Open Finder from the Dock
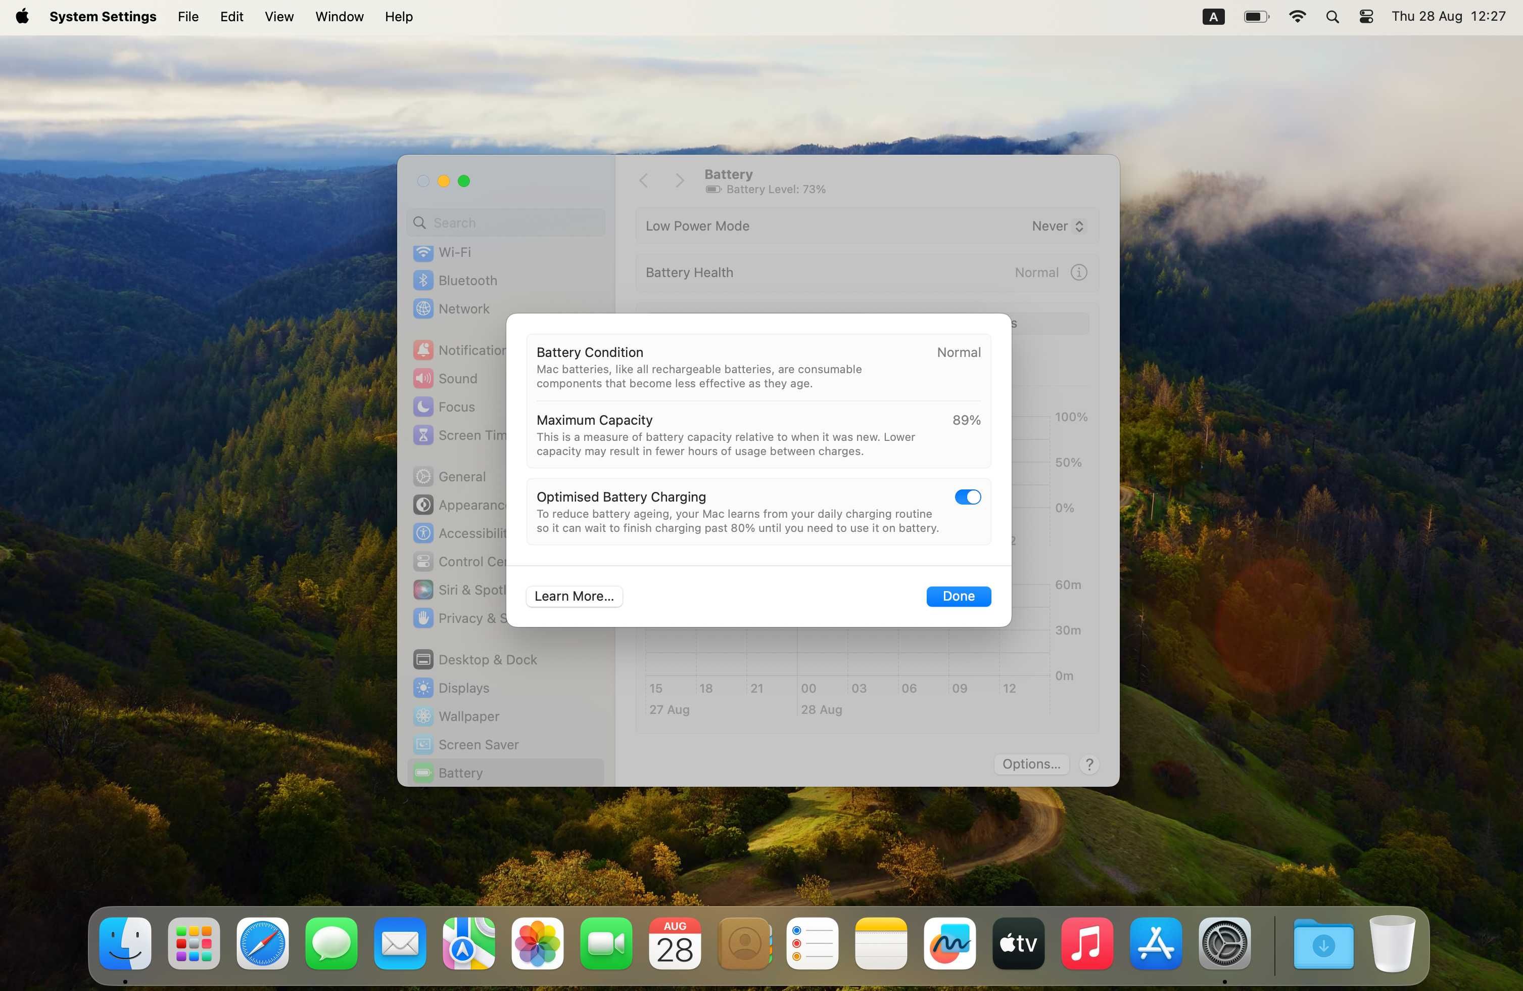Image resolution: width=1523 pixels, height=991 pixels. tap(125, 943)
